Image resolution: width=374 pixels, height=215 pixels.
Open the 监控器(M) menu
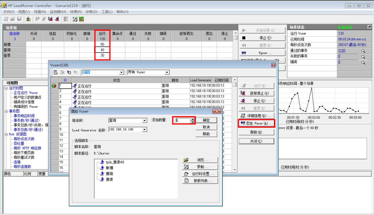[x=58, y=12]
